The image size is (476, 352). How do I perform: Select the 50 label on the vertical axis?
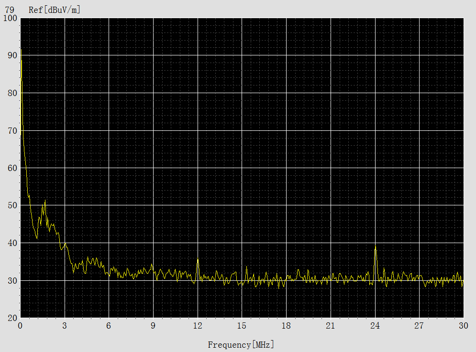12,205
